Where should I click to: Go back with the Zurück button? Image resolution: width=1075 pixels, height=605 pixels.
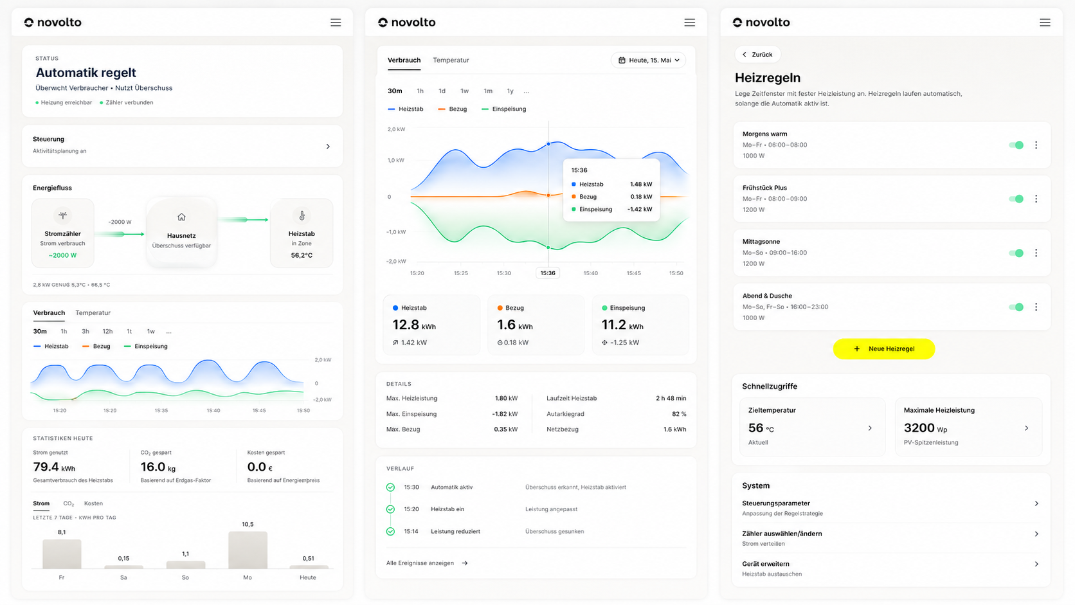point(757,55)
